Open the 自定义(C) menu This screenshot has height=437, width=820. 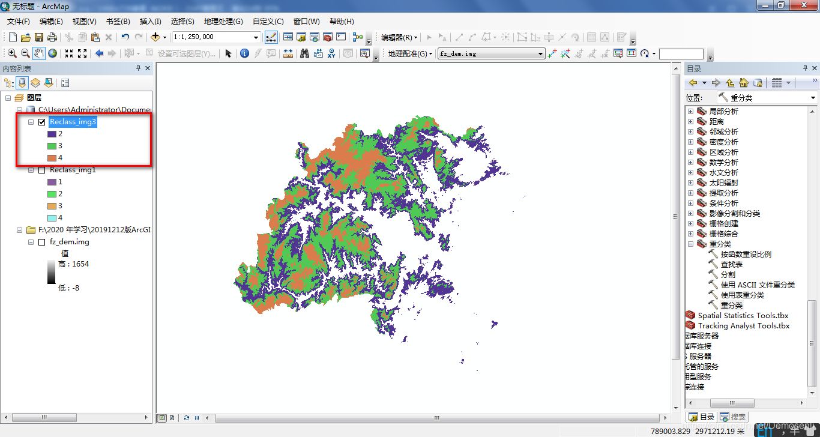click(x=268, y=22)
